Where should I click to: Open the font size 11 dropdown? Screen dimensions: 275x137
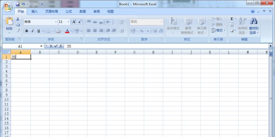click(x=68, y=22)
